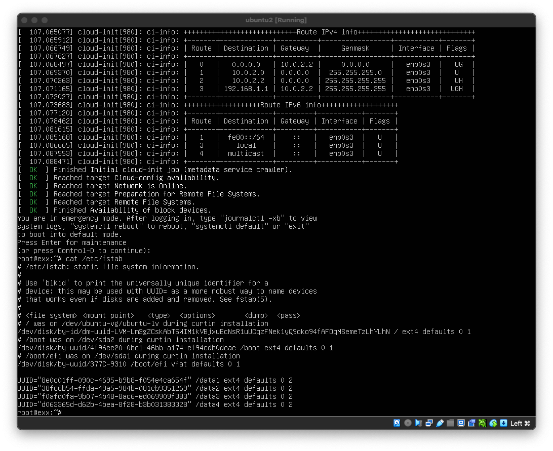
Task: Open the audio settings status icon
Action: point(418,423)
